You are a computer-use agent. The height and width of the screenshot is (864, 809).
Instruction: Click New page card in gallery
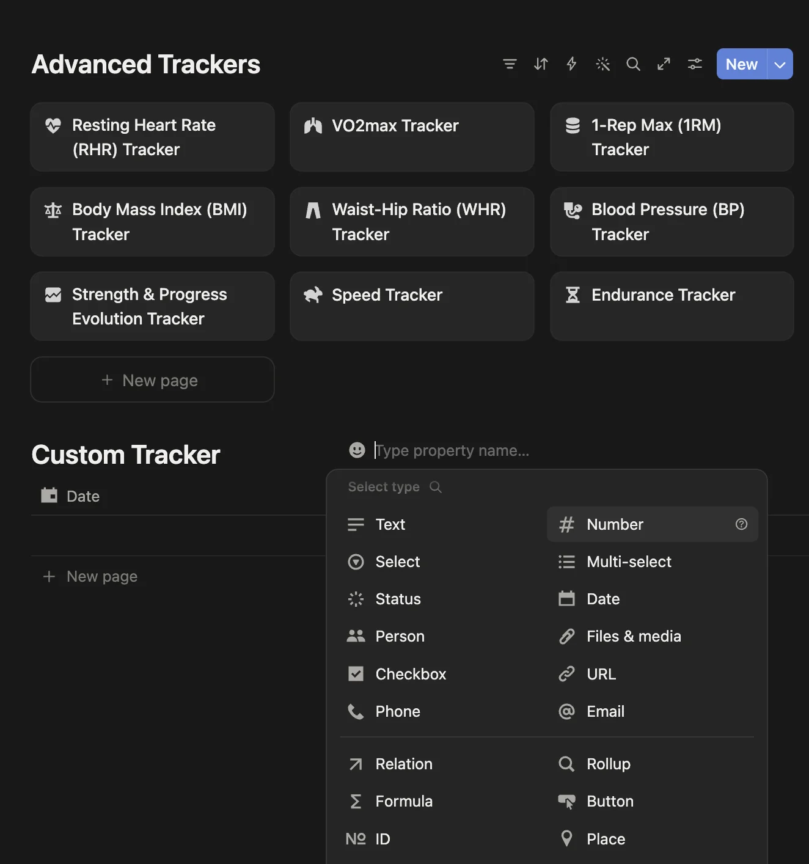pyautogui.click(x=152, y=380)
